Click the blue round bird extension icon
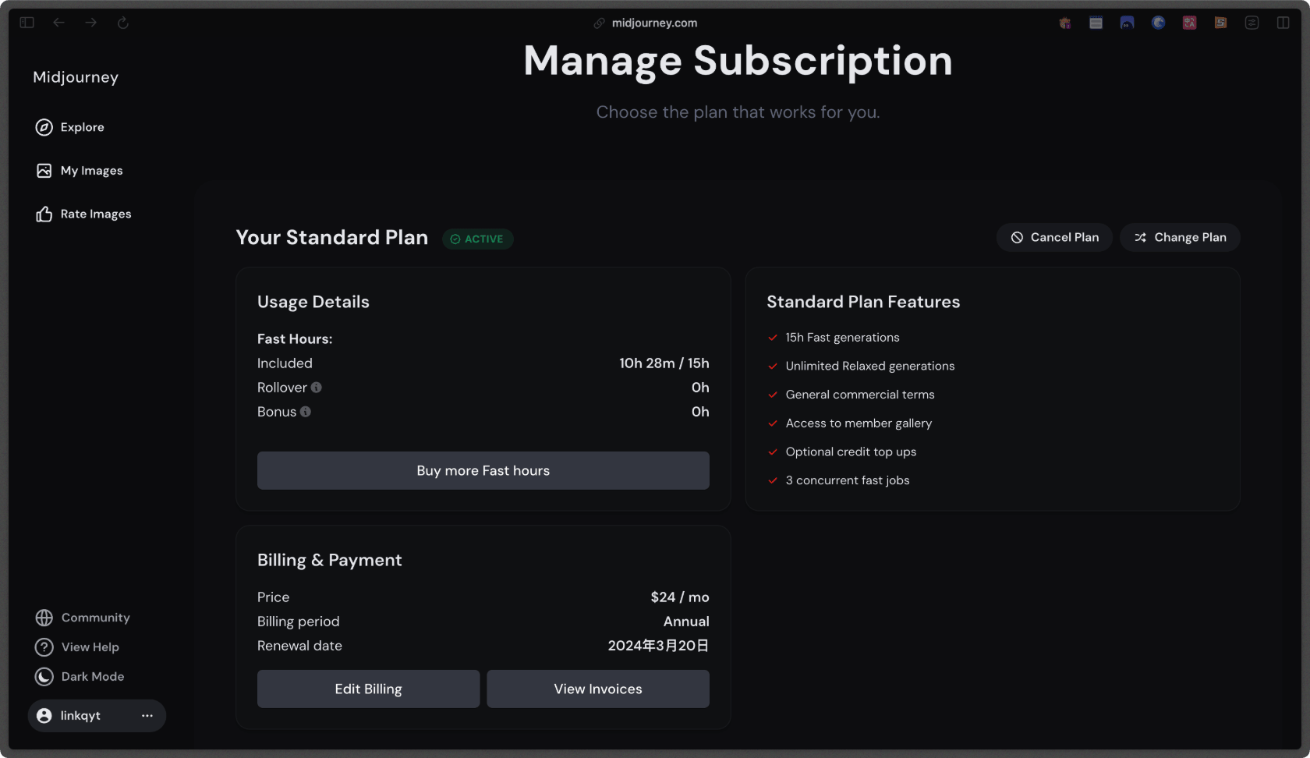Screen dimensions: 1310x758 1159,23
